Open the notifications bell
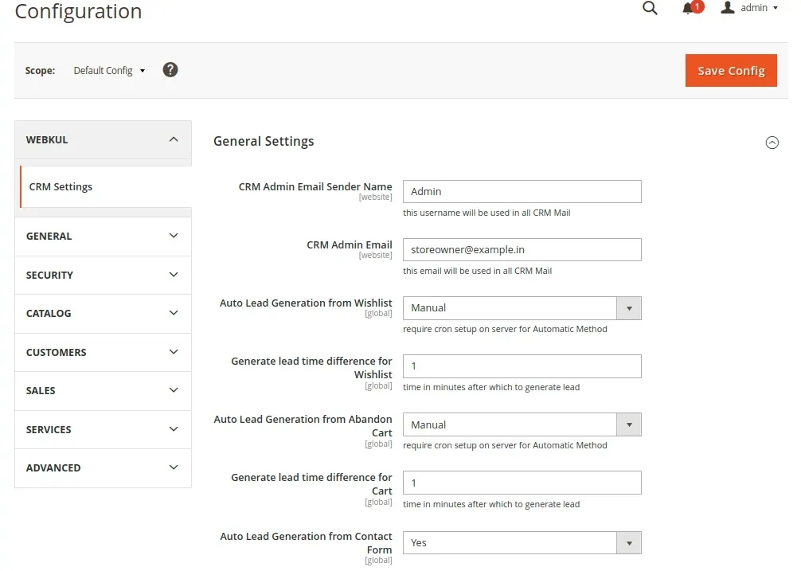801x571 pixels. coord(686,8)
